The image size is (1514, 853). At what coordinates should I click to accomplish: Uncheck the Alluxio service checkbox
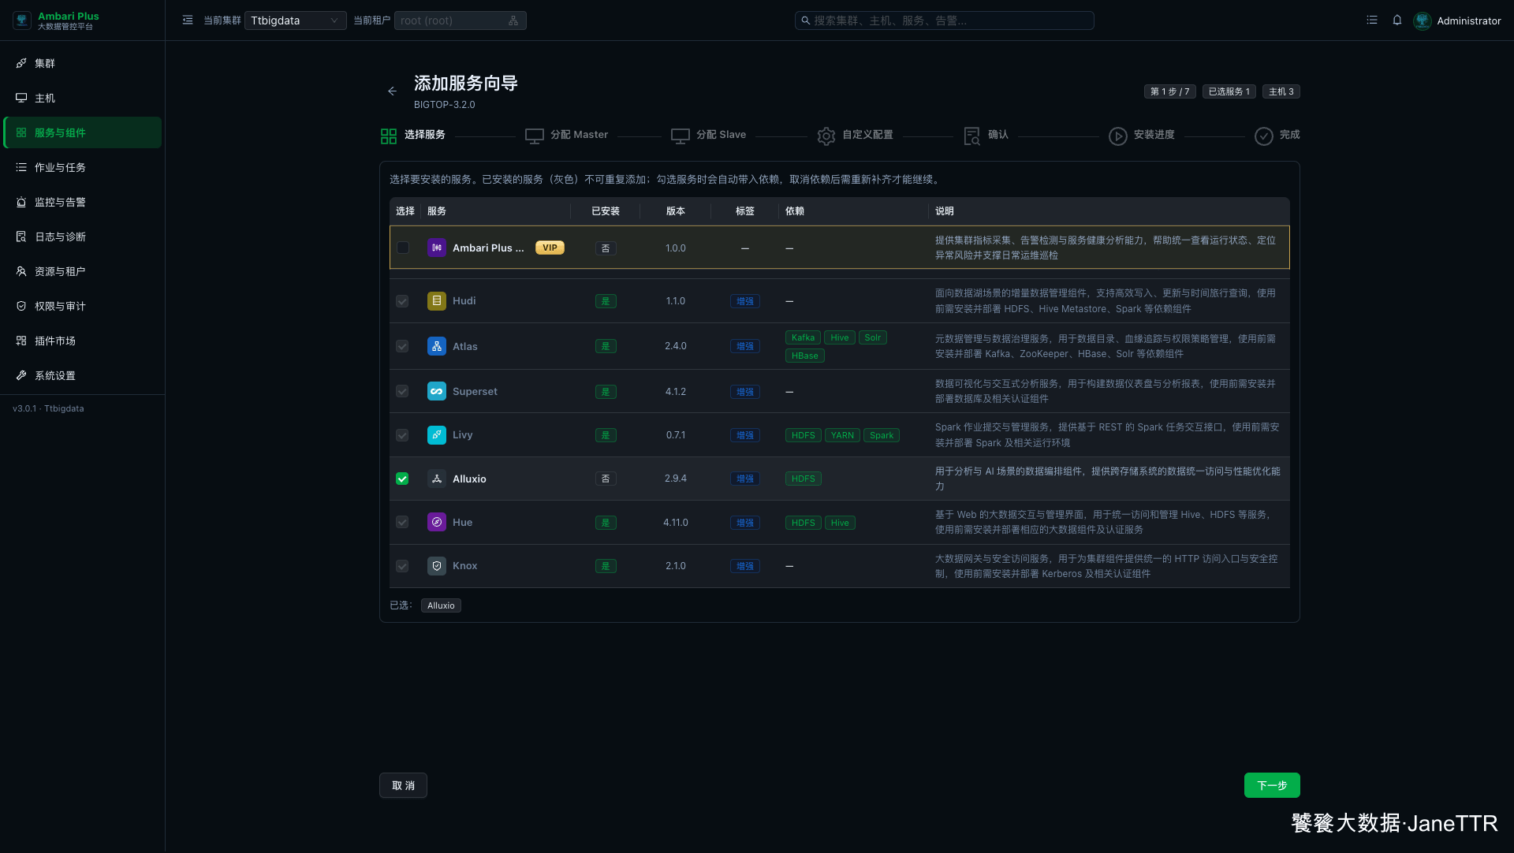pos(402,479)
